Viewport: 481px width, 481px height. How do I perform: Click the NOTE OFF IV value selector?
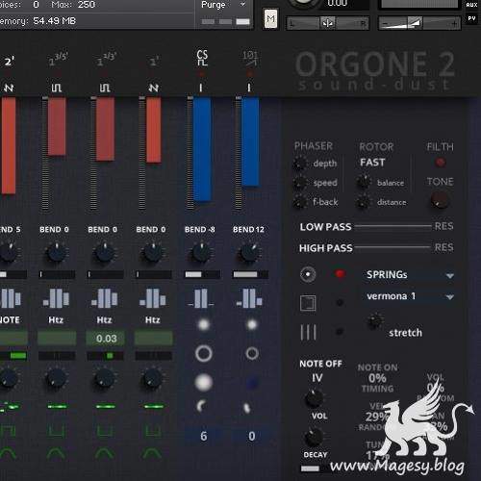317,378
